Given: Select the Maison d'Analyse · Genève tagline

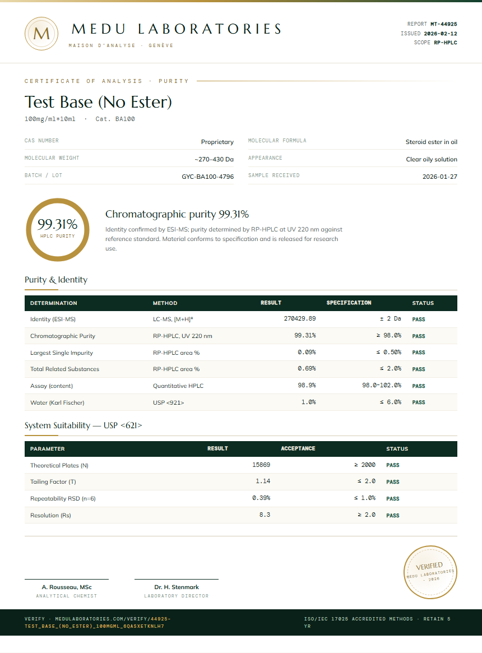Looking at the screenshot, I should click(x=121, y=45).
